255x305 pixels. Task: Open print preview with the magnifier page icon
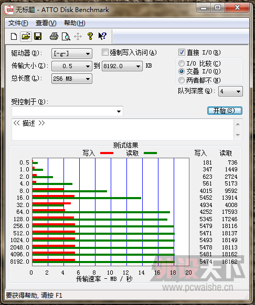[66, 36]
